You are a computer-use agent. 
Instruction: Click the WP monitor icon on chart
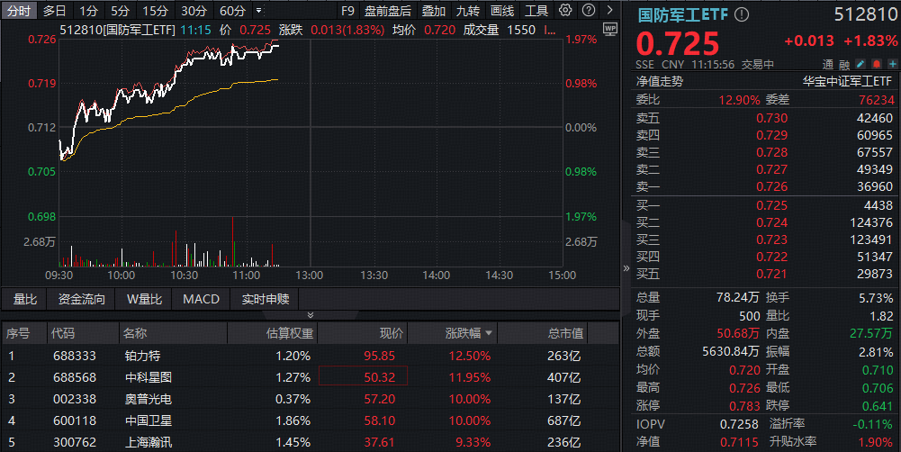(609, 29)
